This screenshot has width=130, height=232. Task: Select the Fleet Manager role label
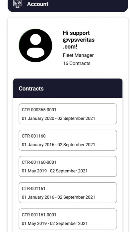[x=78, y=55]
